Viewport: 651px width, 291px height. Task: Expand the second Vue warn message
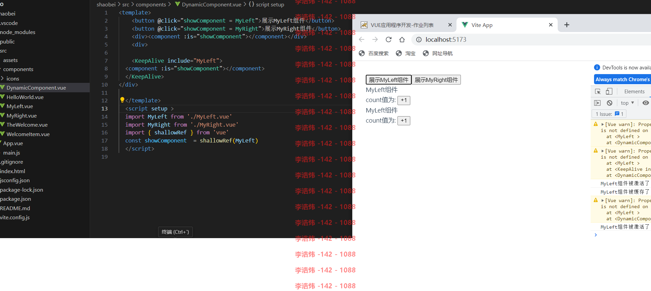click(602, 151)
